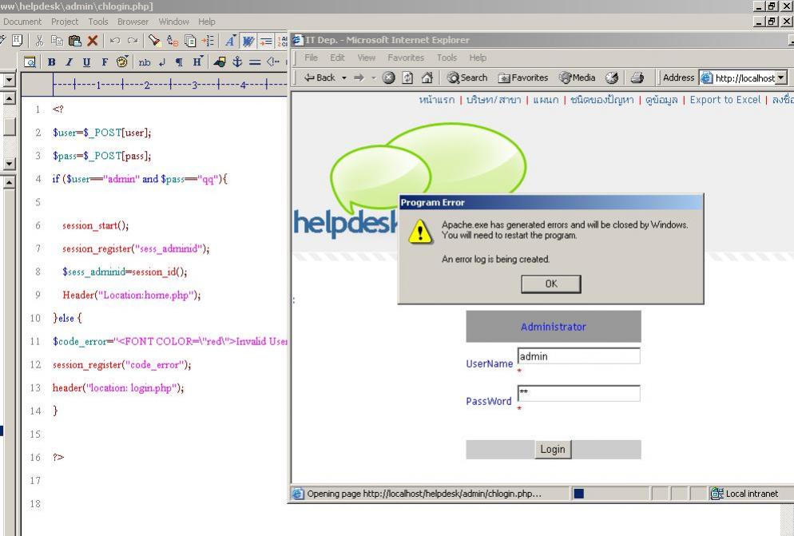The height and width of the screenshot is (536, 794).
Task: Click the IE Forward arrow
Action: (359, 77)
